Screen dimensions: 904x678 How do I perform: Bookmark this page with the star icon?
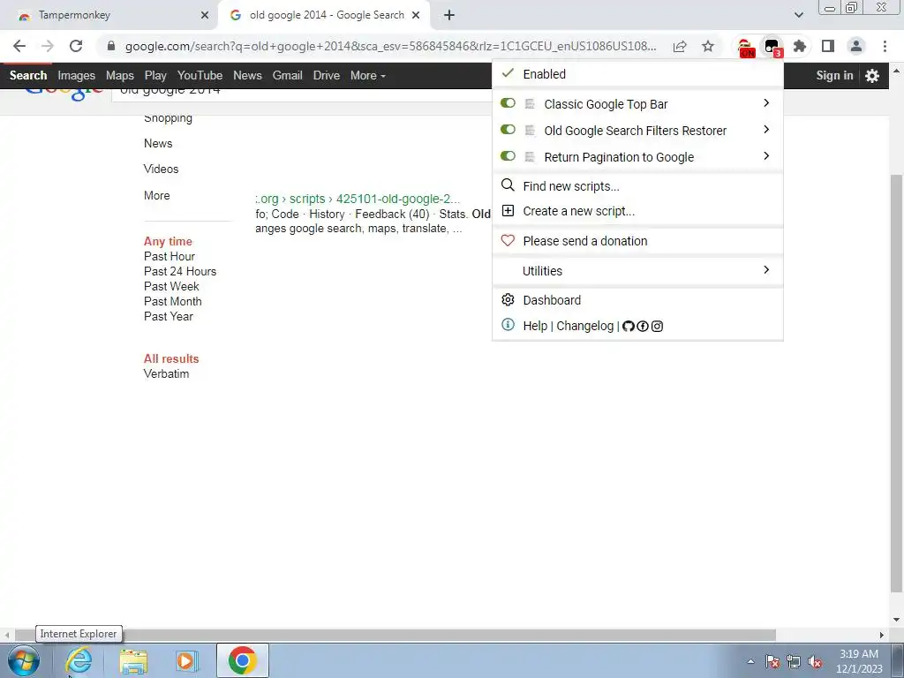(x=708, y=46)
